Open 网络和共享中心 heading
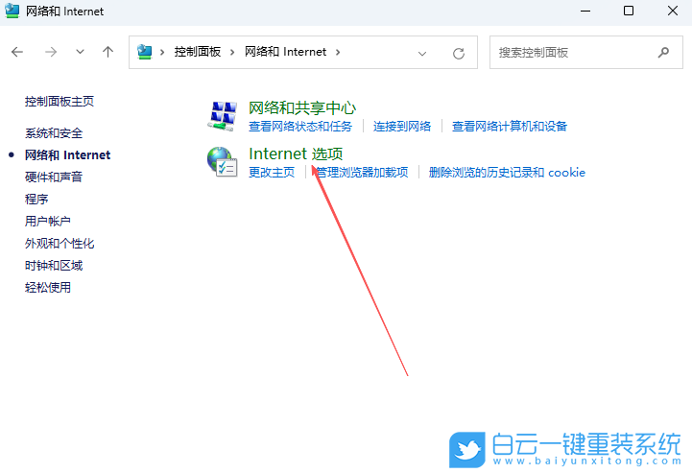Image resolution: width=692 pixels, height=473 pixels. click(302, 108)
